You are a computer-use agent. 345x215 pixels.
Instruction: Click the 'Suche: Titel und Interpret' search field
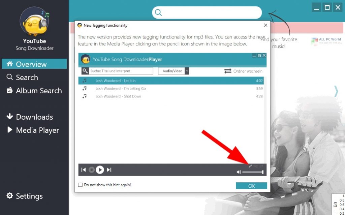pos(121,71)
